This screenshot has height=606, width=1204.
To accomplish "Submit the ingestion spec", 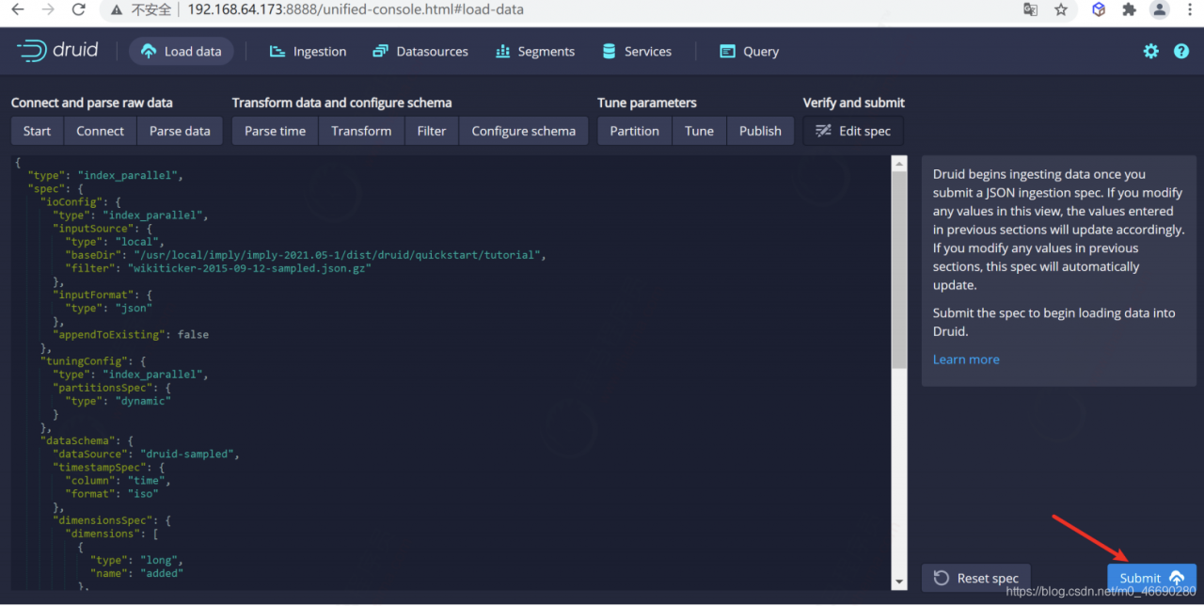I will click(x=1151, y=578).
